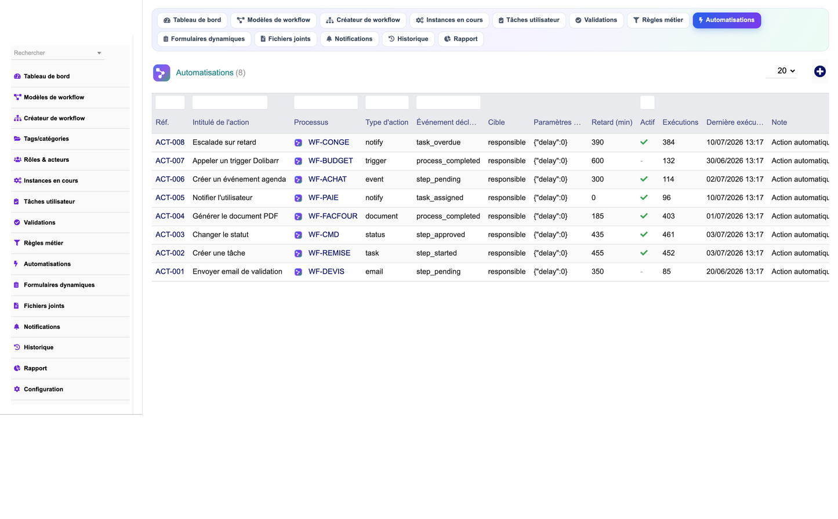Open the Notifications tab in top bar
The image size is (838, 519).
pyautogui.click(x=349, y=39)
